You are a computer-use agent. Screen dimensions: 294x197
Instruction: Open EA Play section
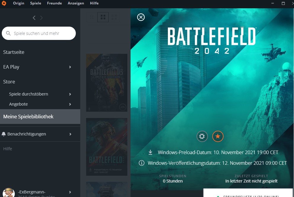click(11, 67)
